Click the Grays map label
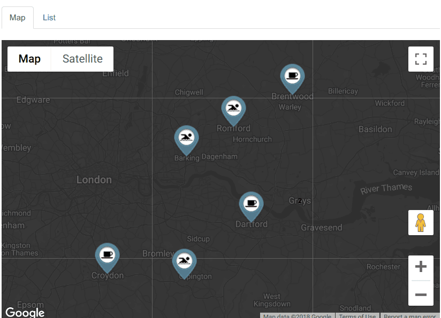The height and width of the screenshot is (318, 441). (x=300, y=201)
